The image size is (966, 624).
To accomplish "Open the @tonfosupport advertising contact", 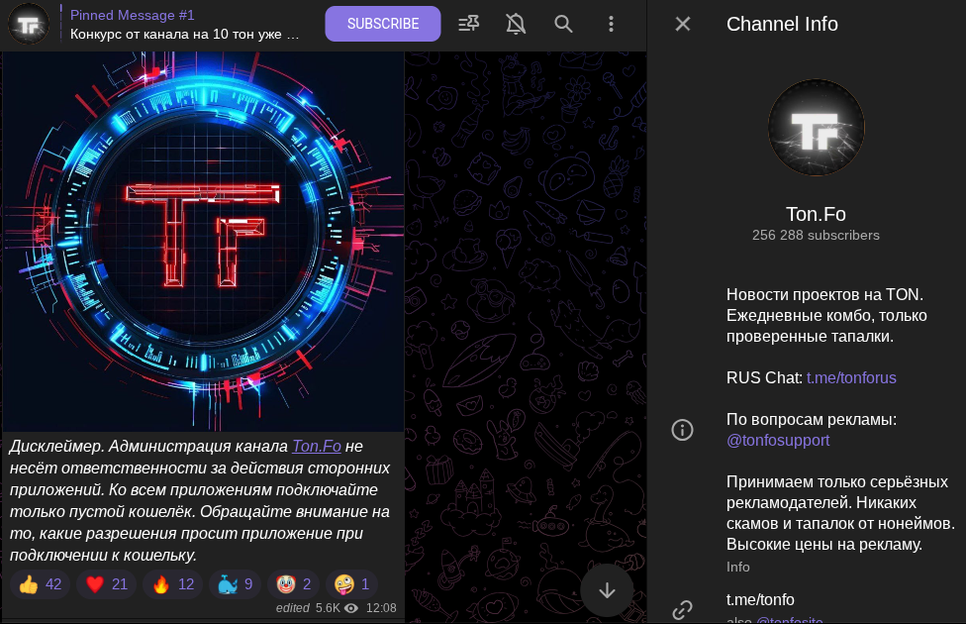I will click(778, 440).
